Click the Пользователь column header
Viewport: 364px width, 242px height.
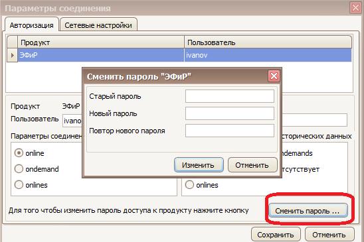click(x=268, y=42)
